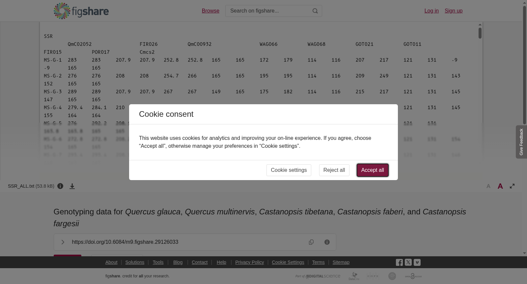Screen dimensions: 527x284
Task: Download the SSR_ALL.txt file
Action: 72,186
